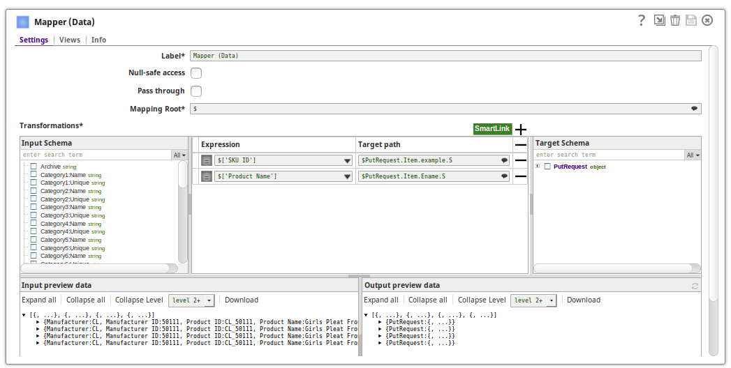Click the SmartLink button
The image size is (731, 368).
(492, 129)
